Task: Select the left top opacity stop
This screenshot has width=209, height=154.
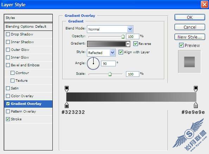Action: pyautogui.click(x=66, y=89)
